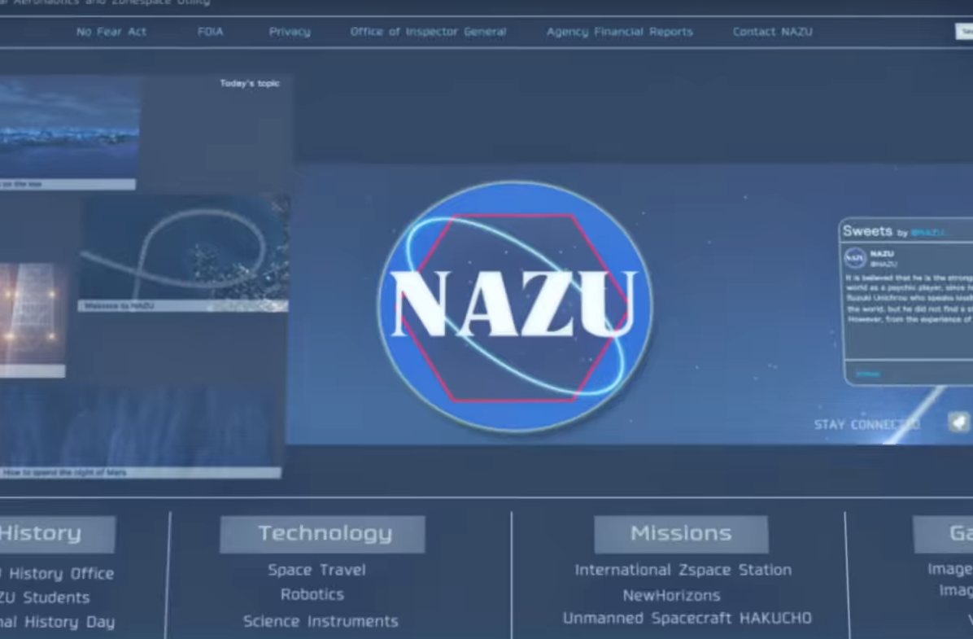Open International Zspace Station link

(x=683, y=570)
